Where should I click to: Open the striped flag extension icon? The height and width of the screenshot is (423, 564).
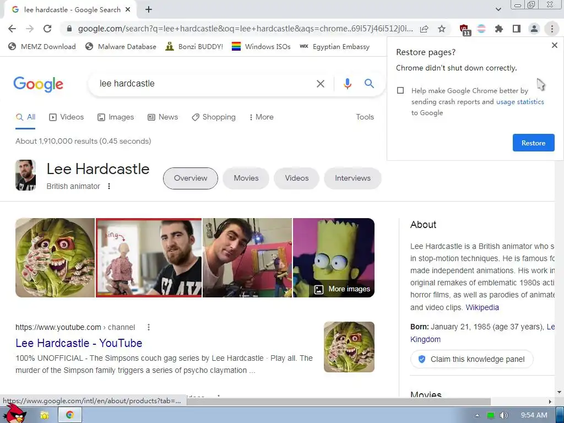click(x=481, y=29)
